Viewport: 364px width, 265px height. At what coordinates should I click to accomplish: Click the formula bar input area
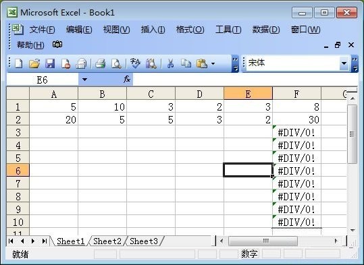point(245,80)
